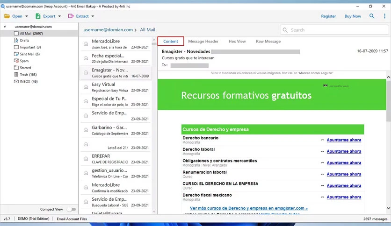Click envelope icon of gestion_usuario email
The image size is (391, 226).
[x=86, y=173]
